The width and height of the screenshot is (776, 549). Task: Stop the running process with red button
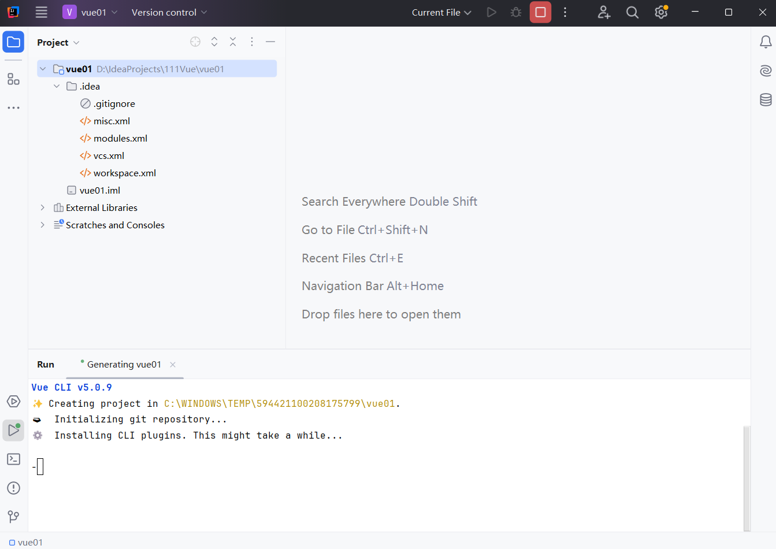pos(540,12)
